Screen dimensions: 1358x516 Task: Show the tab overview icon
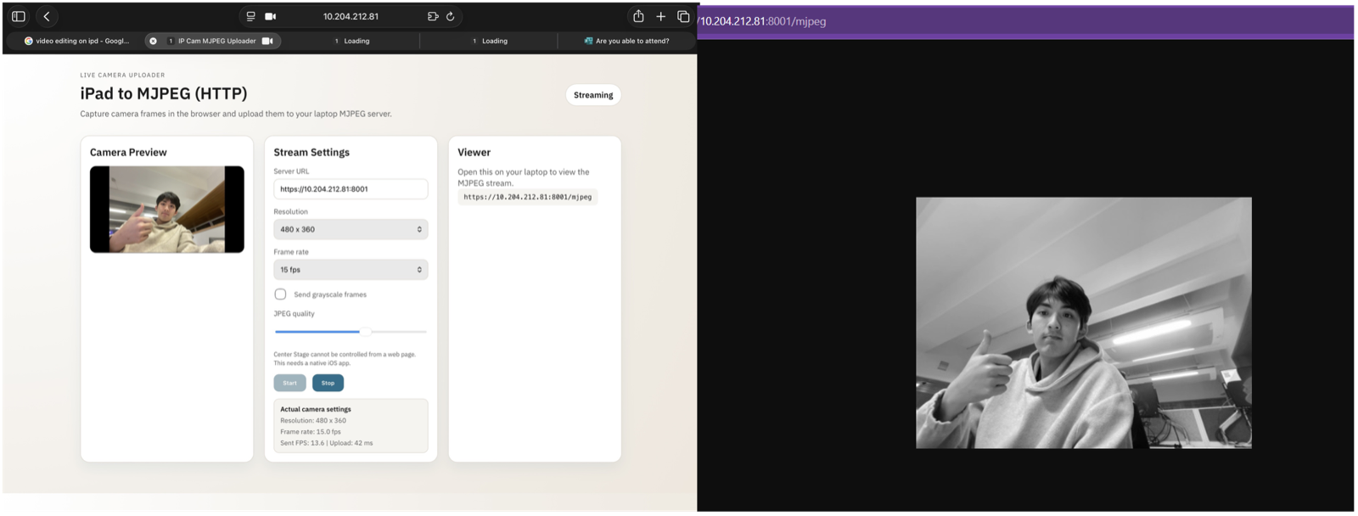pos(682,16)
